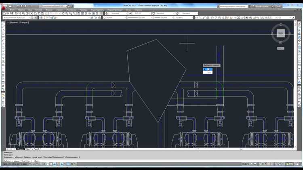Image resolution: width=303 pixels, height=170 pixels.
Task: Select the Circle draw tool
Action: [3, 44]
